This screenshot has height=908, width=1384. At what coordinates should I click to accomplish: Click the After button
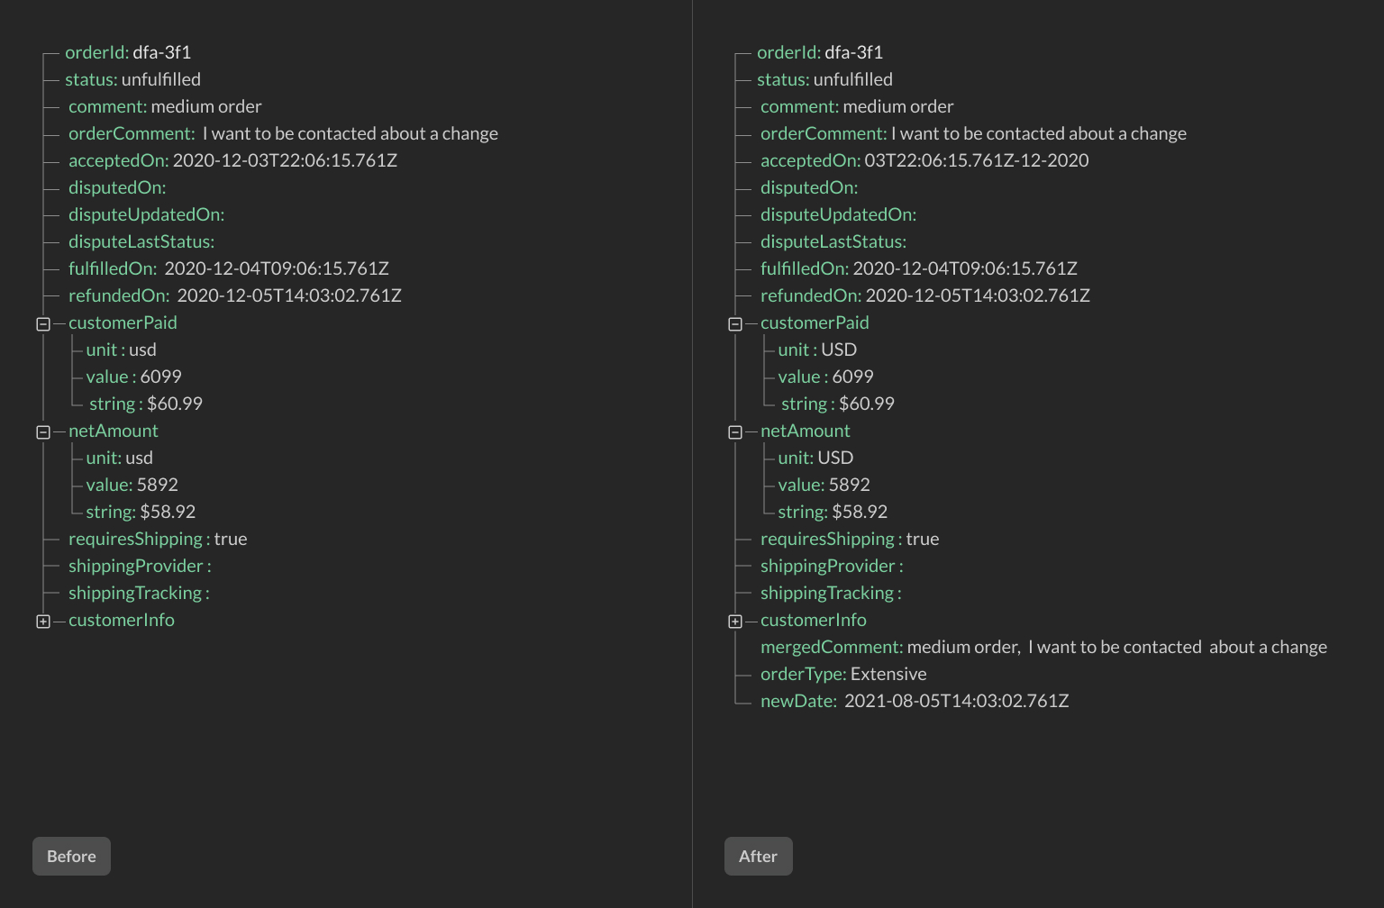click(x=758, y=856)
